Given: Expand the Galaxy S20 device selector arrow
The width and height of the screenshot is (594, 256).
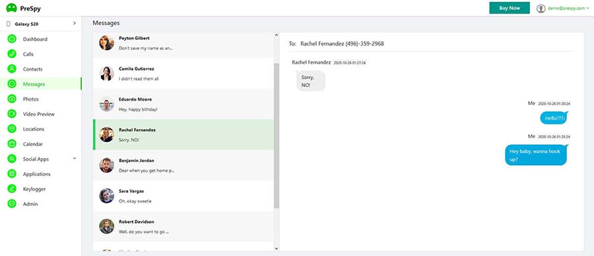Looking at the screenshot, I should [74, 24].
